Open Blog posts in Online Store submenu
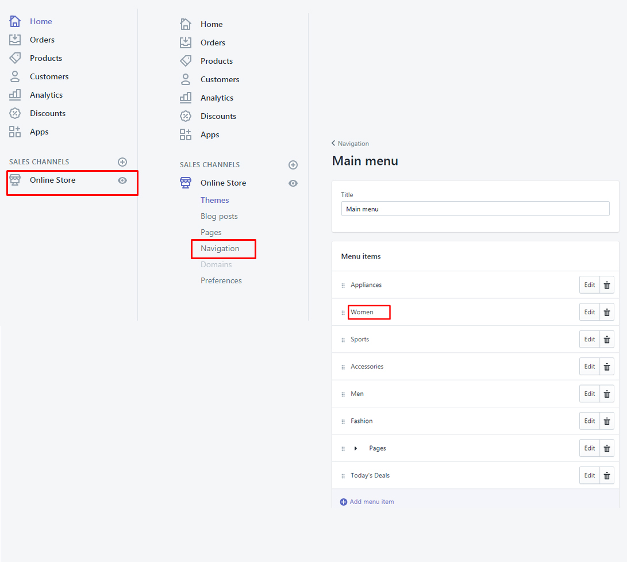 [219, 217]
